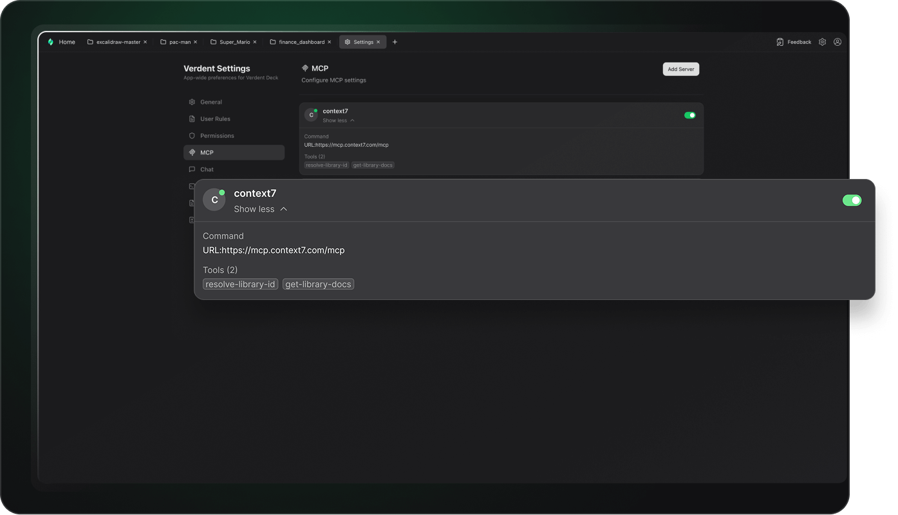The image size is (898, 515).
Task: Click the Verdent leaf logo icon
Action: 51,42
